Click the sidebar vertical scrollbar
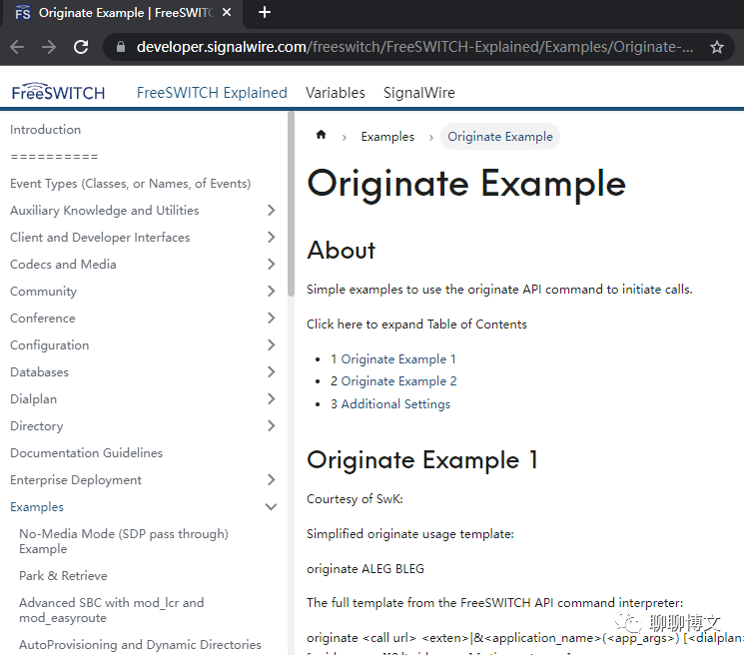The height and width of the screenshot is (655, 744). (291, 204)
